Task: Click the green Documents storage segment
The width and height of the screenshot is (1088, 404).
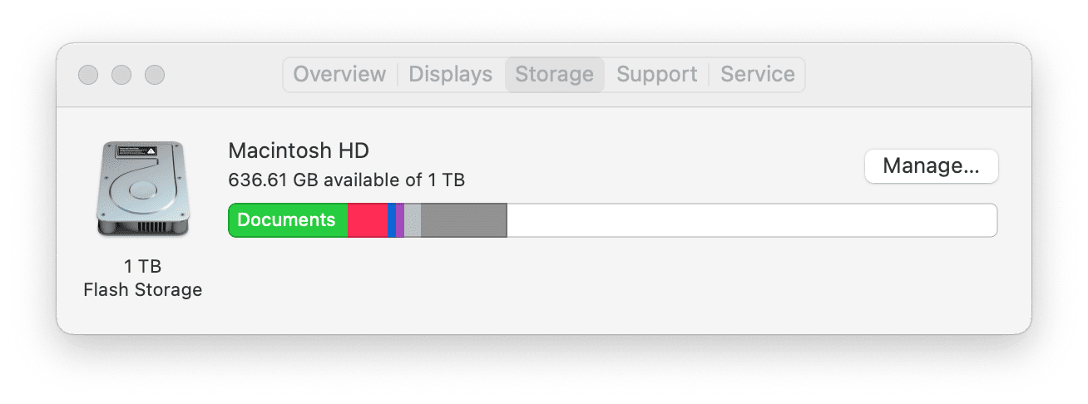Action: point(287,220)
